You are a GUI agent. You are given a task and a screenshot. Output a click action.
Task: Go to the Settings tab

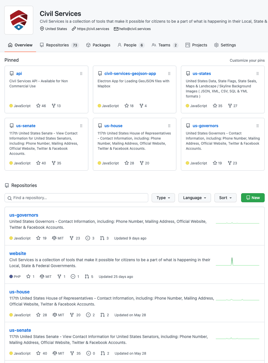[225, 45]
